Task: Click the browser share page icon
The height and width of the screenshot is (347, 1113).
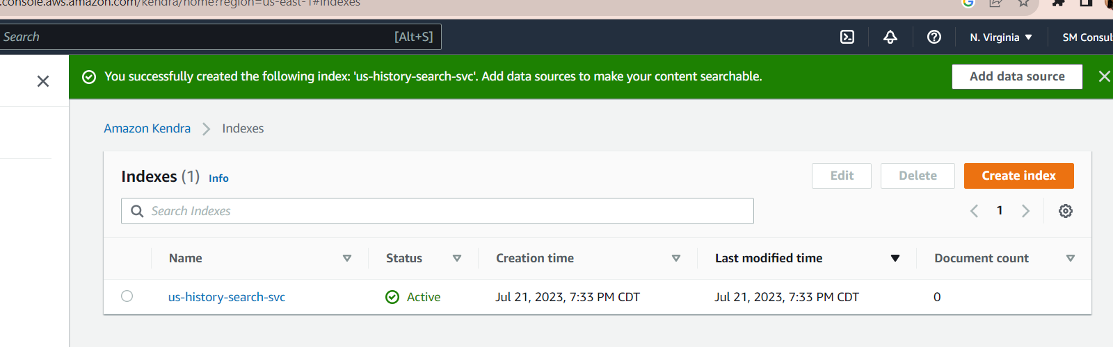Action: point(995,3)
